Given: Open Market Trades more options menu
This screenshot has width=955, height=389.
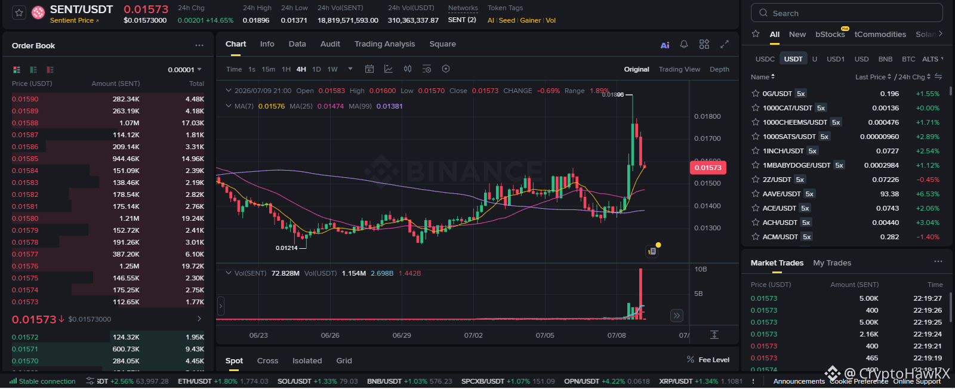Looking at the screenshot, I should (x=938, y=262).
